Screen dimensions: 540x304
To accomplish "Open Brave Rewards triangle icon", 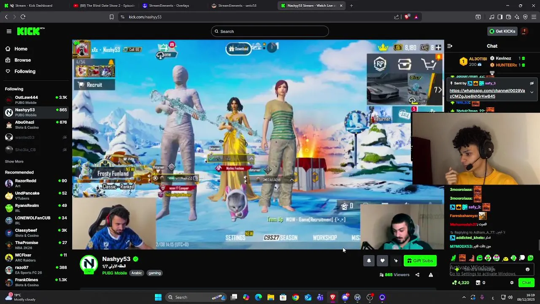I will point(416,17).
